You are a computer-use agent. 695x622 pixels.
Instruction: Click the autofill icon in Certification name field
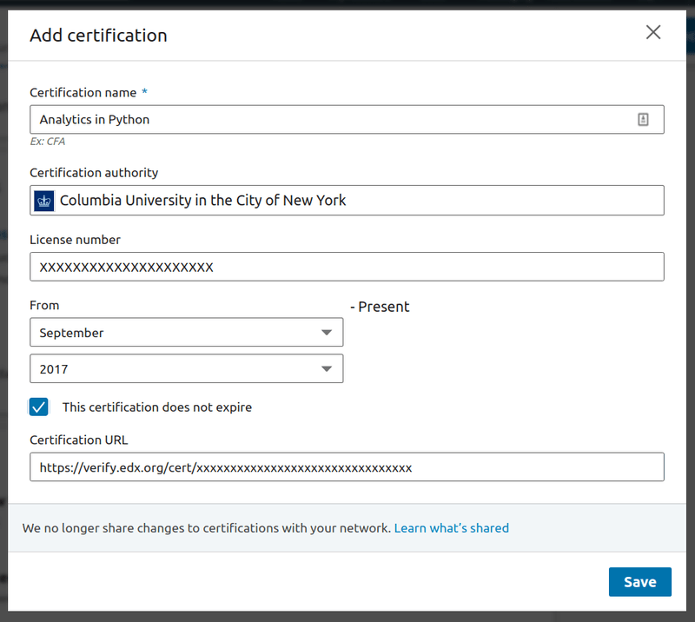(x=644, y=120)
